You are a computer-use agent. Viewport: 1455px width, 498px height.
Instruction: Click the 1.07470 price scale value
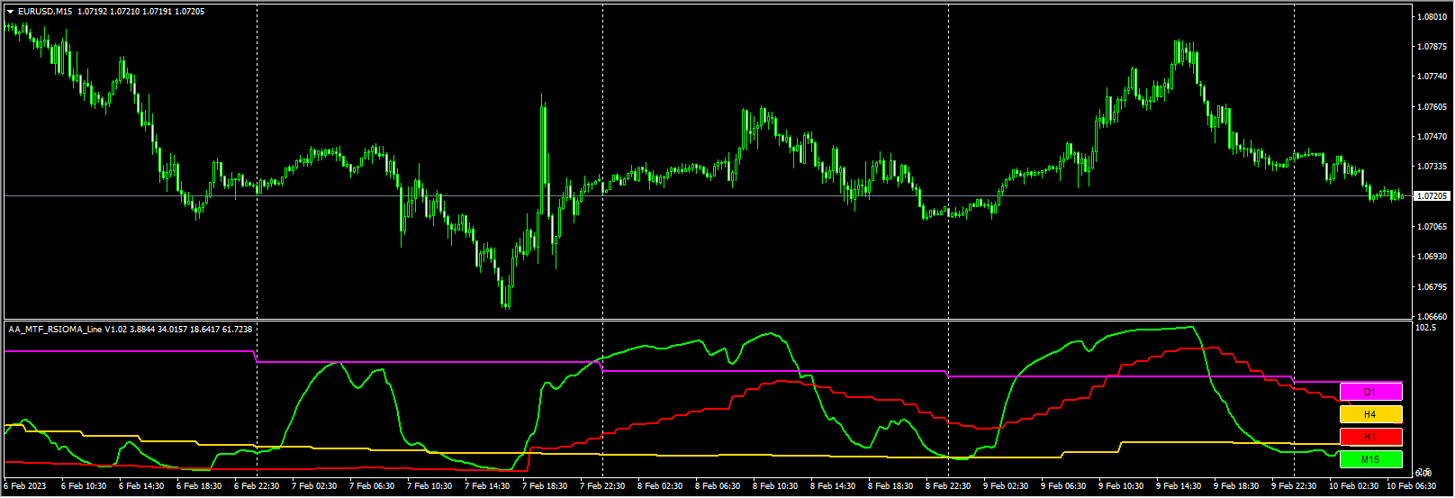[x=1432, y=136]
